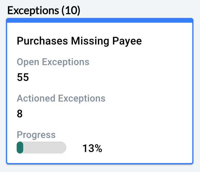Click the word Exceptions after Open
Screen dimensions: 200x172
(65, 62)
